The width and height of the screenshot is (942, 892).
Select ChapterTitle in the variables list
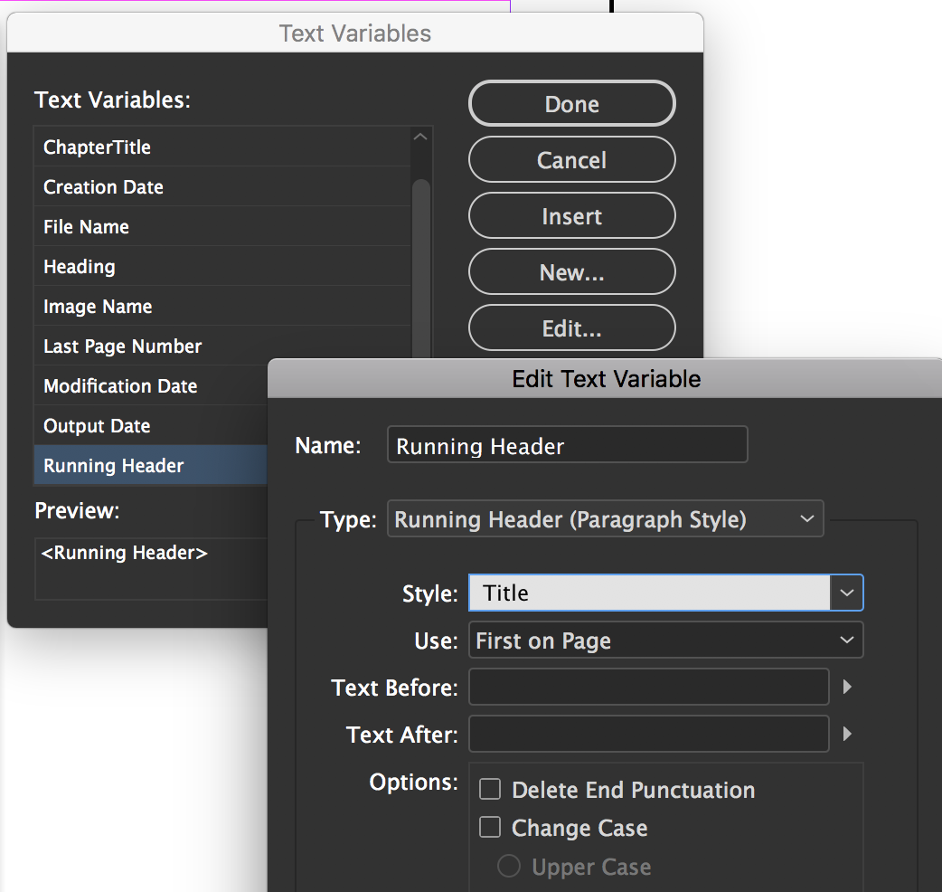[98, 147]
